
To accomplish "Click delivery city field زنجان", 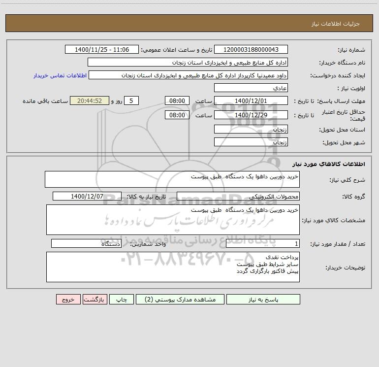I will coord(251,142).
